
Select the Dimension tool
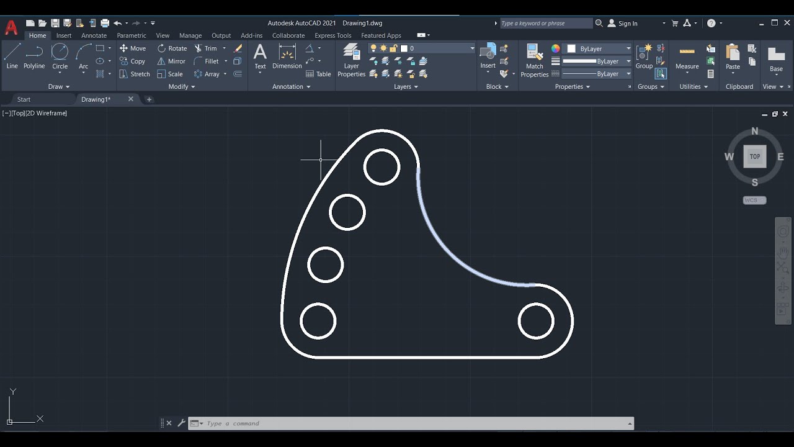(287, 56)
